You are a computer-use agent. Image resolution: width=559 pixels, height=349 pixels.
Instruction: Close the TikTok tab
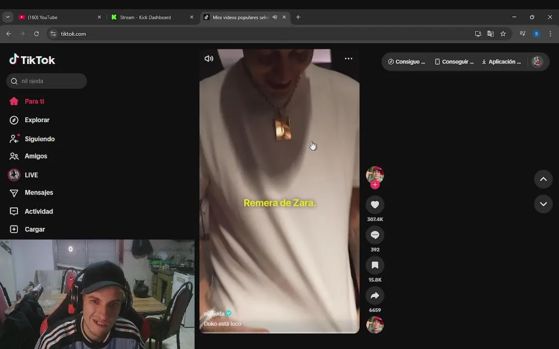(284, 17)
